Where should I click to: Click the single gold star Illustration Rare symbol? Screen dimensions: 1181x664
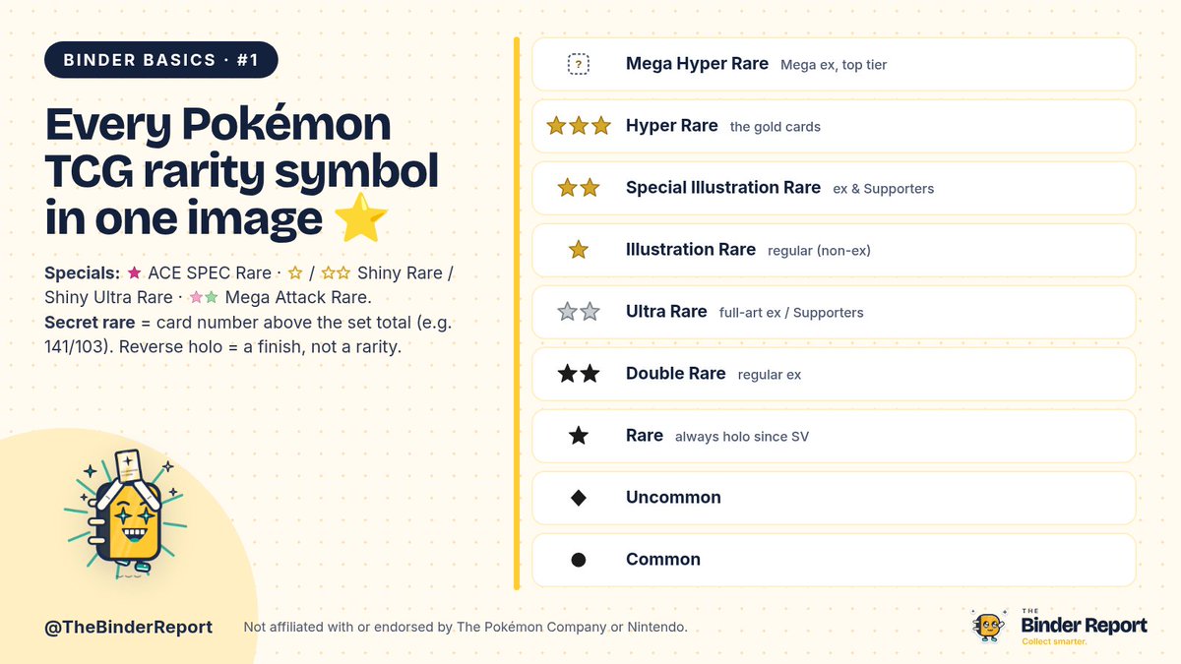tap(579, 250)
